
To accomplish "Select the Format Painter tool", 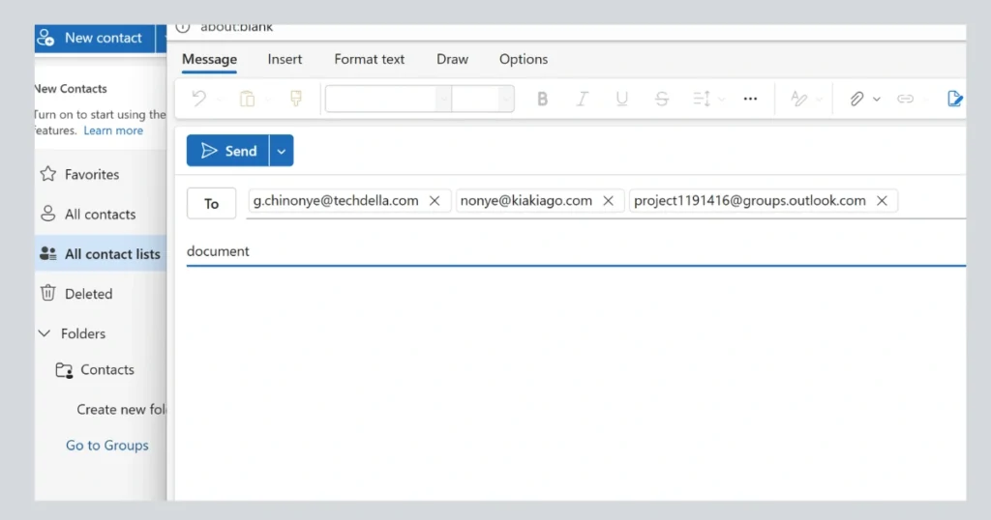I will coord(296,99).
